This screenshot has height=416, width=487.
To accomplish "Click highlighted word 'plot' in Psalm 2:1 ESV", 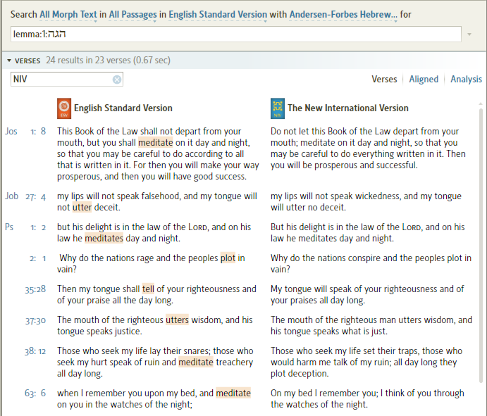I will pos(228,258).
